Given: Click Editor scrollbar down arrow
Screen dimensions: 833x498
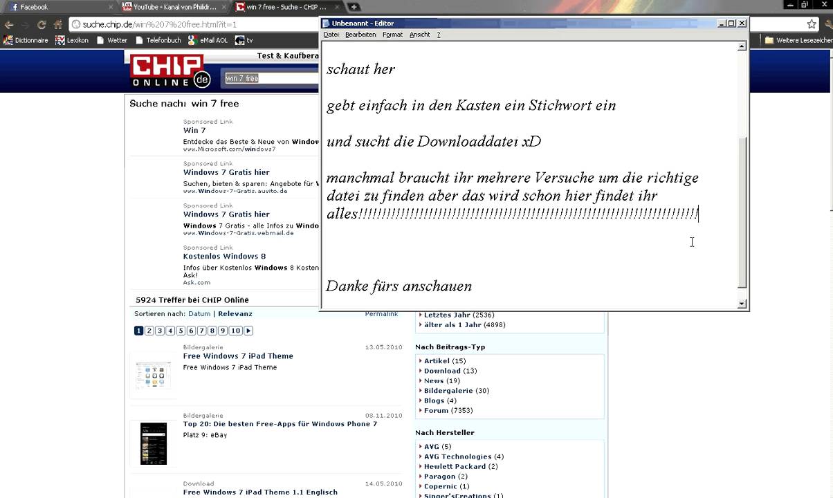Looking at the screenshot, I should point(742,304).
